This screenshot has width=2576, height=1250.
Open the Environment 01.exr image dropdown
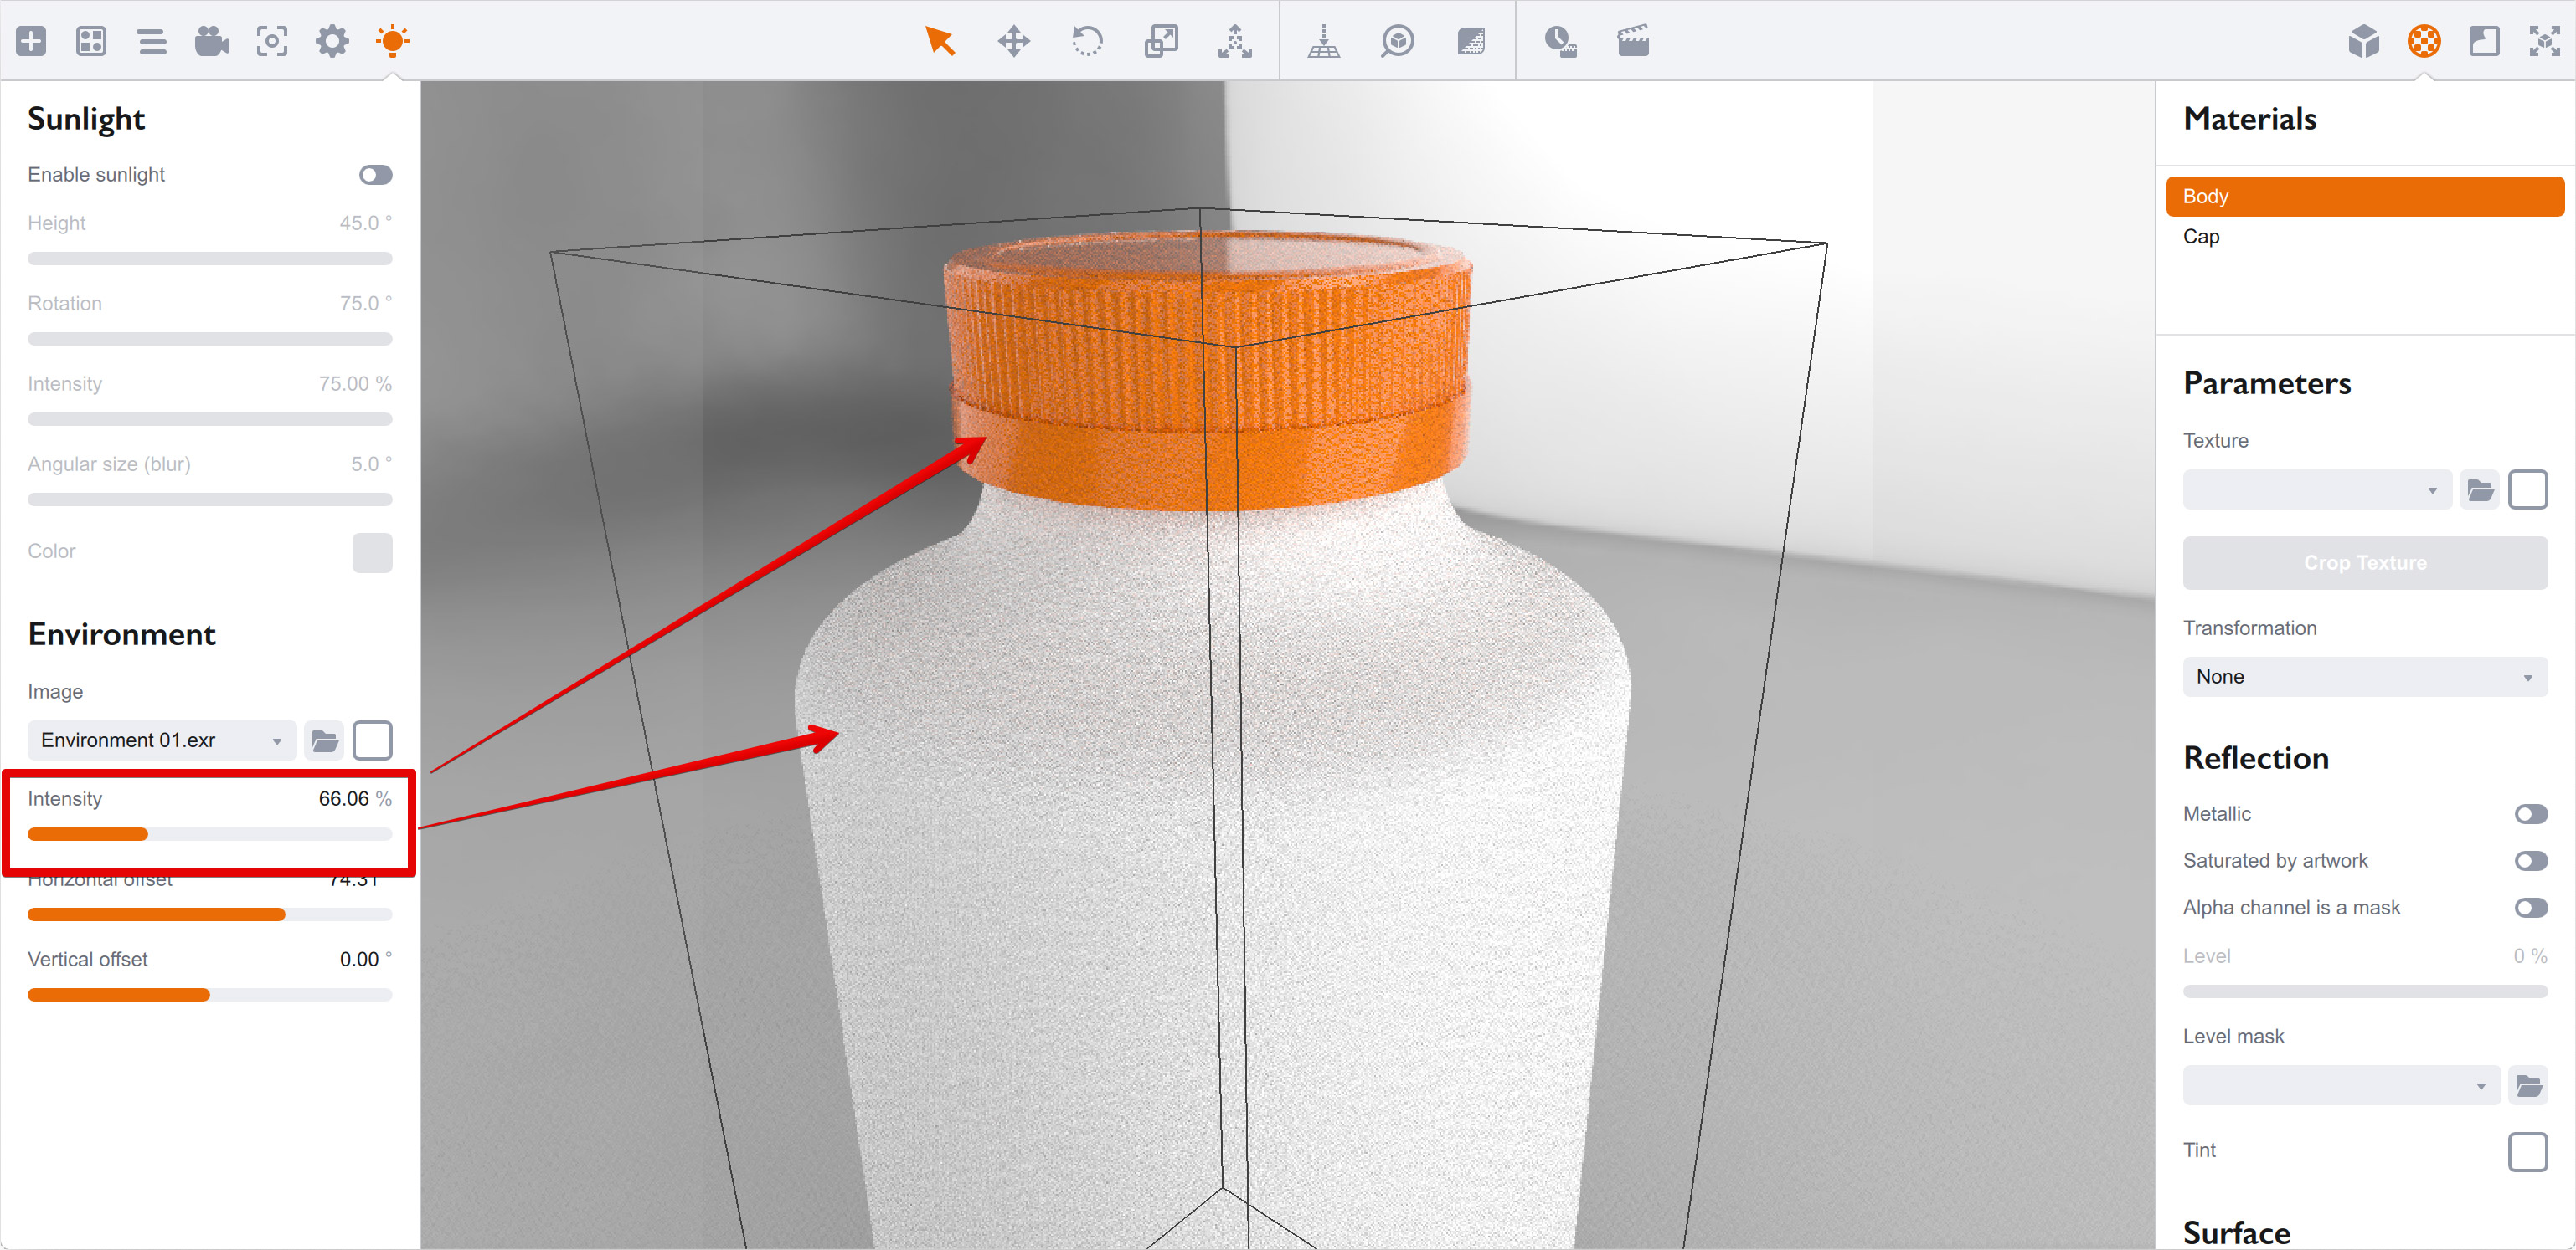click(x=161, y=740)
